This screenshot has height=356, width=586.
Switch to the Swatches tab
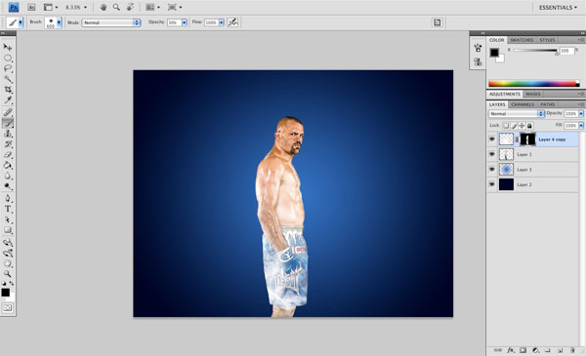522,40
